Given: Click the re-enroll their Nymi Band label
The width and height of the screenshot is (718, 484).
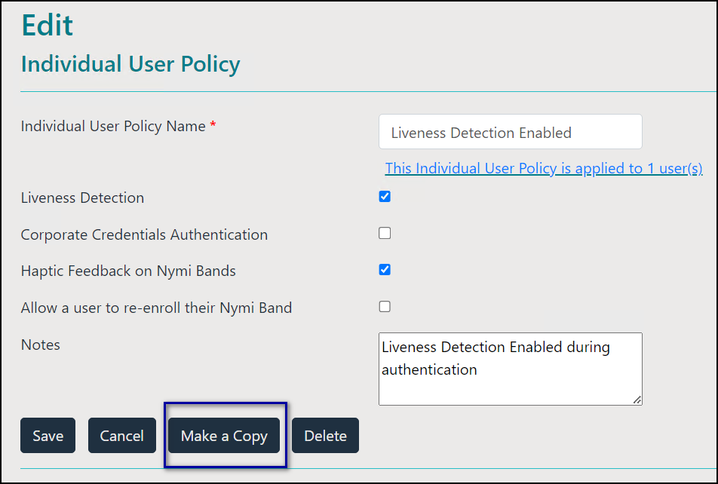Looking at the screenshot, I should coord(156,308).
